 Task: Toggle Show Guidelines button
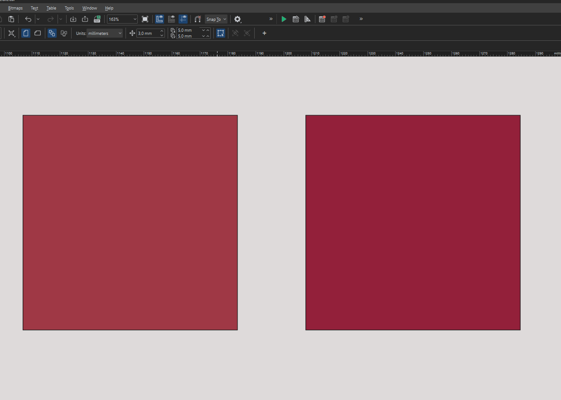pos(183,19)
